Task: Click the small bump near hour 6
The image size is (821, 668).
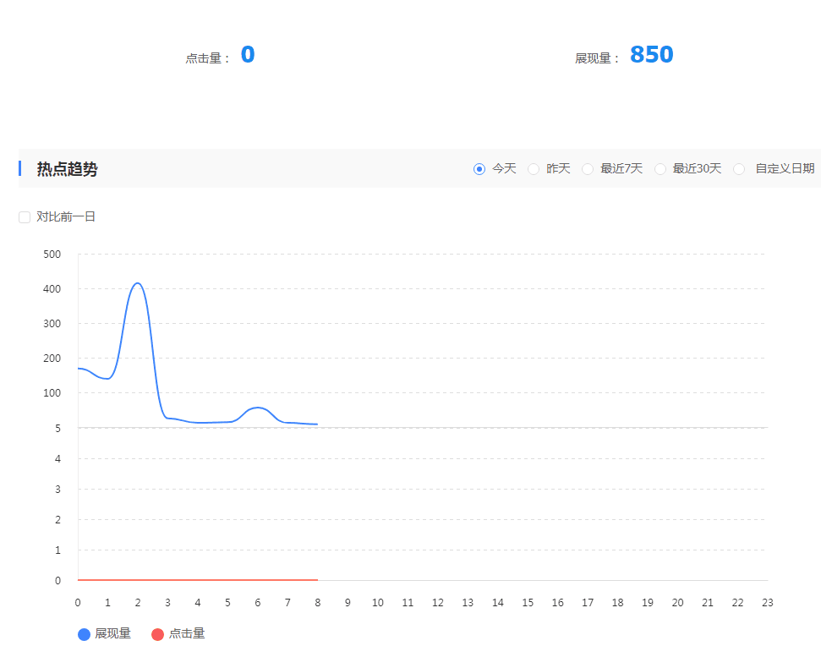Action: 258,408
